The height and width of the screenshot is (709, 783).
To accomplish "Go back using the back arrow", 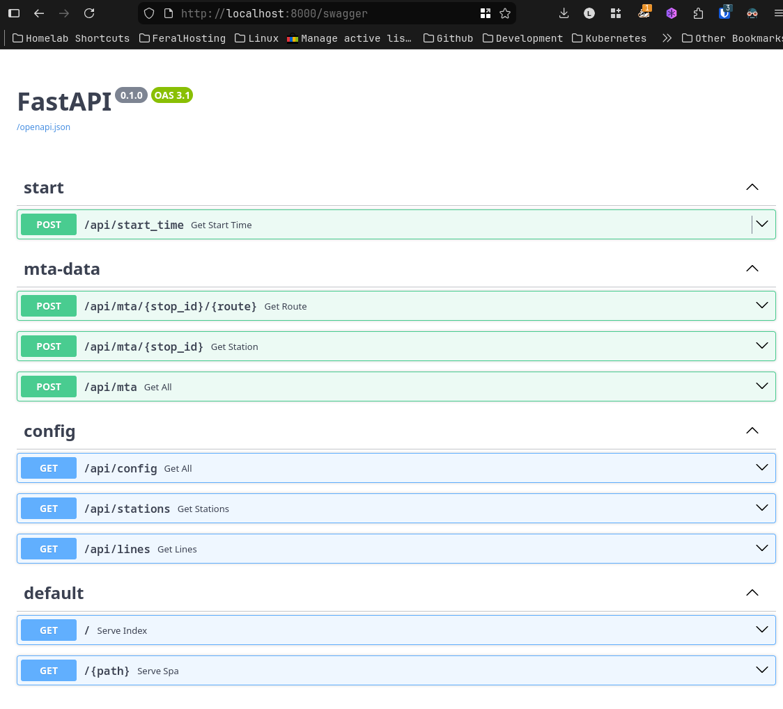I will pos(39,13).
